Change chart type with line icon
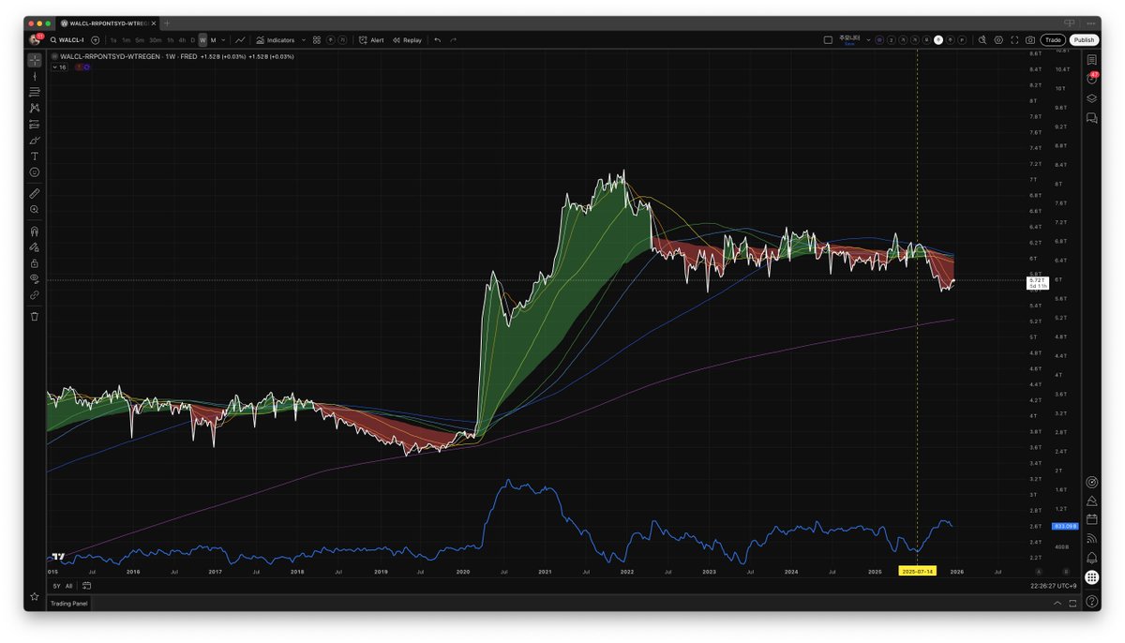Image resolution: width=1125 pixels, height=643 pixels. click(240, 40)
